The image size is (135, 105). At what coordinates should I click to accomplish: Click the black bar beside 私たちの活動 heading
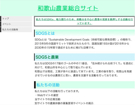coord(35,85)
